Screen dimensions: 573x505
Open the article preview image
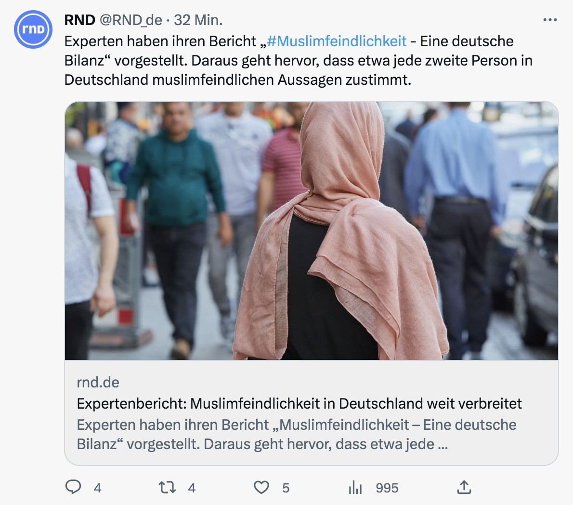pyautogui.click(x=312, y=231)
